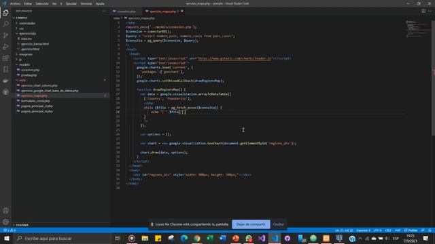Open the Manage gear icon
Screen dimensions: 435x244
(5, 222)
